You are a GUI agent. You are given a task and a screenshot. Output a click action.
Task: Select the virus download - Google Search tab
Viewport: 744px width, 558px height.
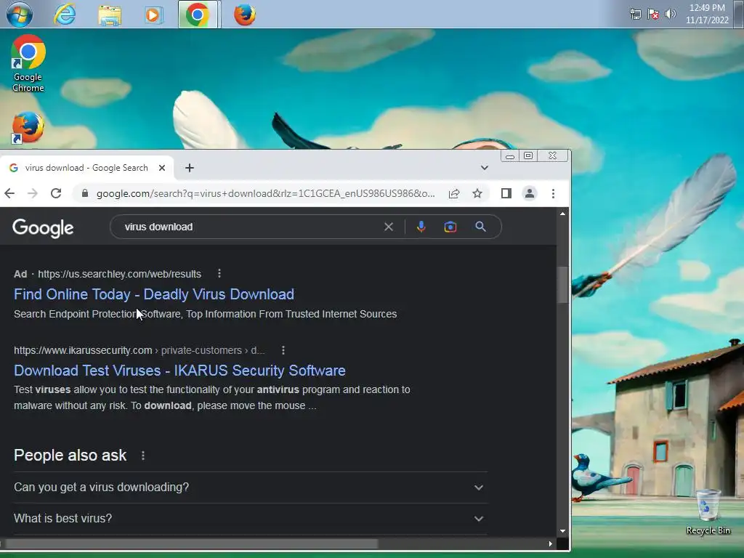[87, 168]
